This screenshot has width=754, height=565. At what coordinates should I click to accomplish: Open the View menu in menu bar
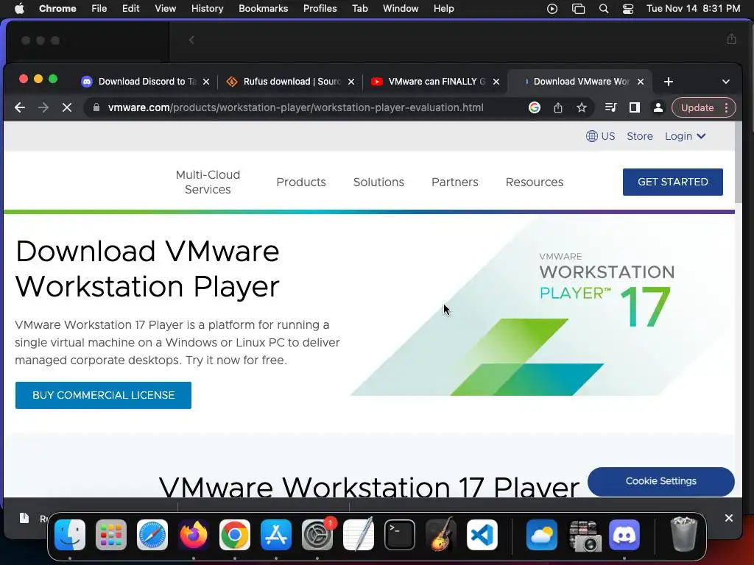(166, 8)
